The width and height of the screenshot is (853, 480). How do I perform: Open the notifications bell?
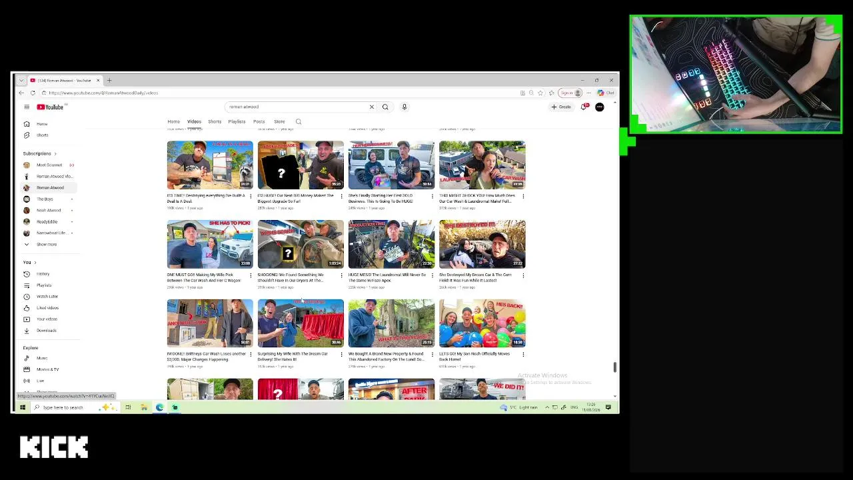pos(584,107)
